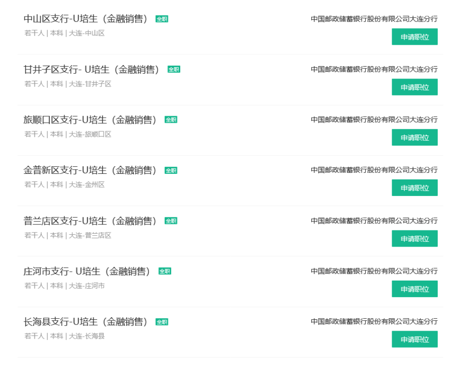
Task: Open 甘井子区支行- U培生 job details
Action: click(x=92, y=69)
